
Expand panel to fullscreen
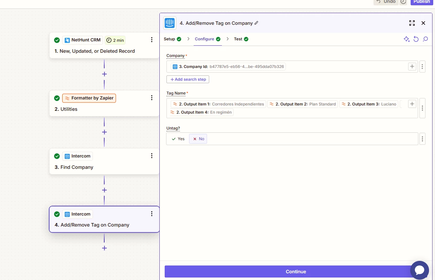tap(412, 23)
